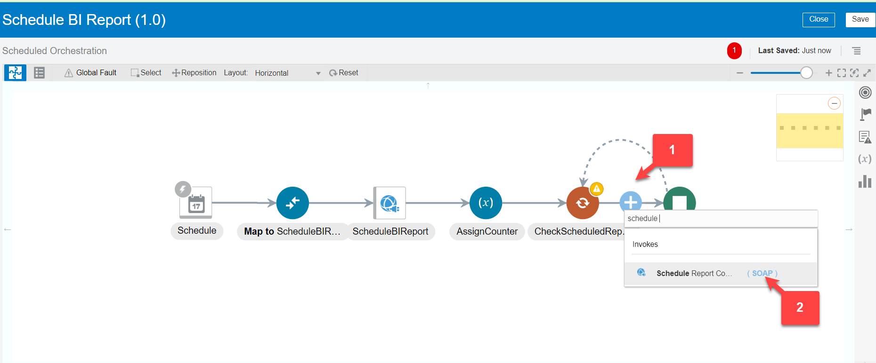
Task: Switch to the canvas view icon
Action: pyautogui.click(x=15, y=73)
